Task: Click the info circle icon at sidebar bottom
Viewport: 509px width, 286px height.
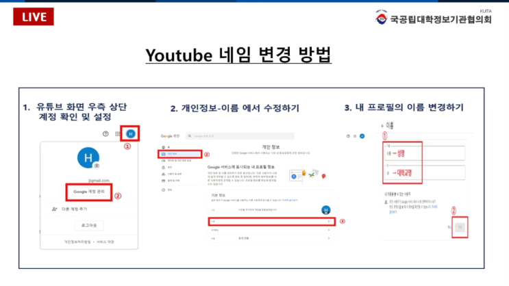Action: 164,190
